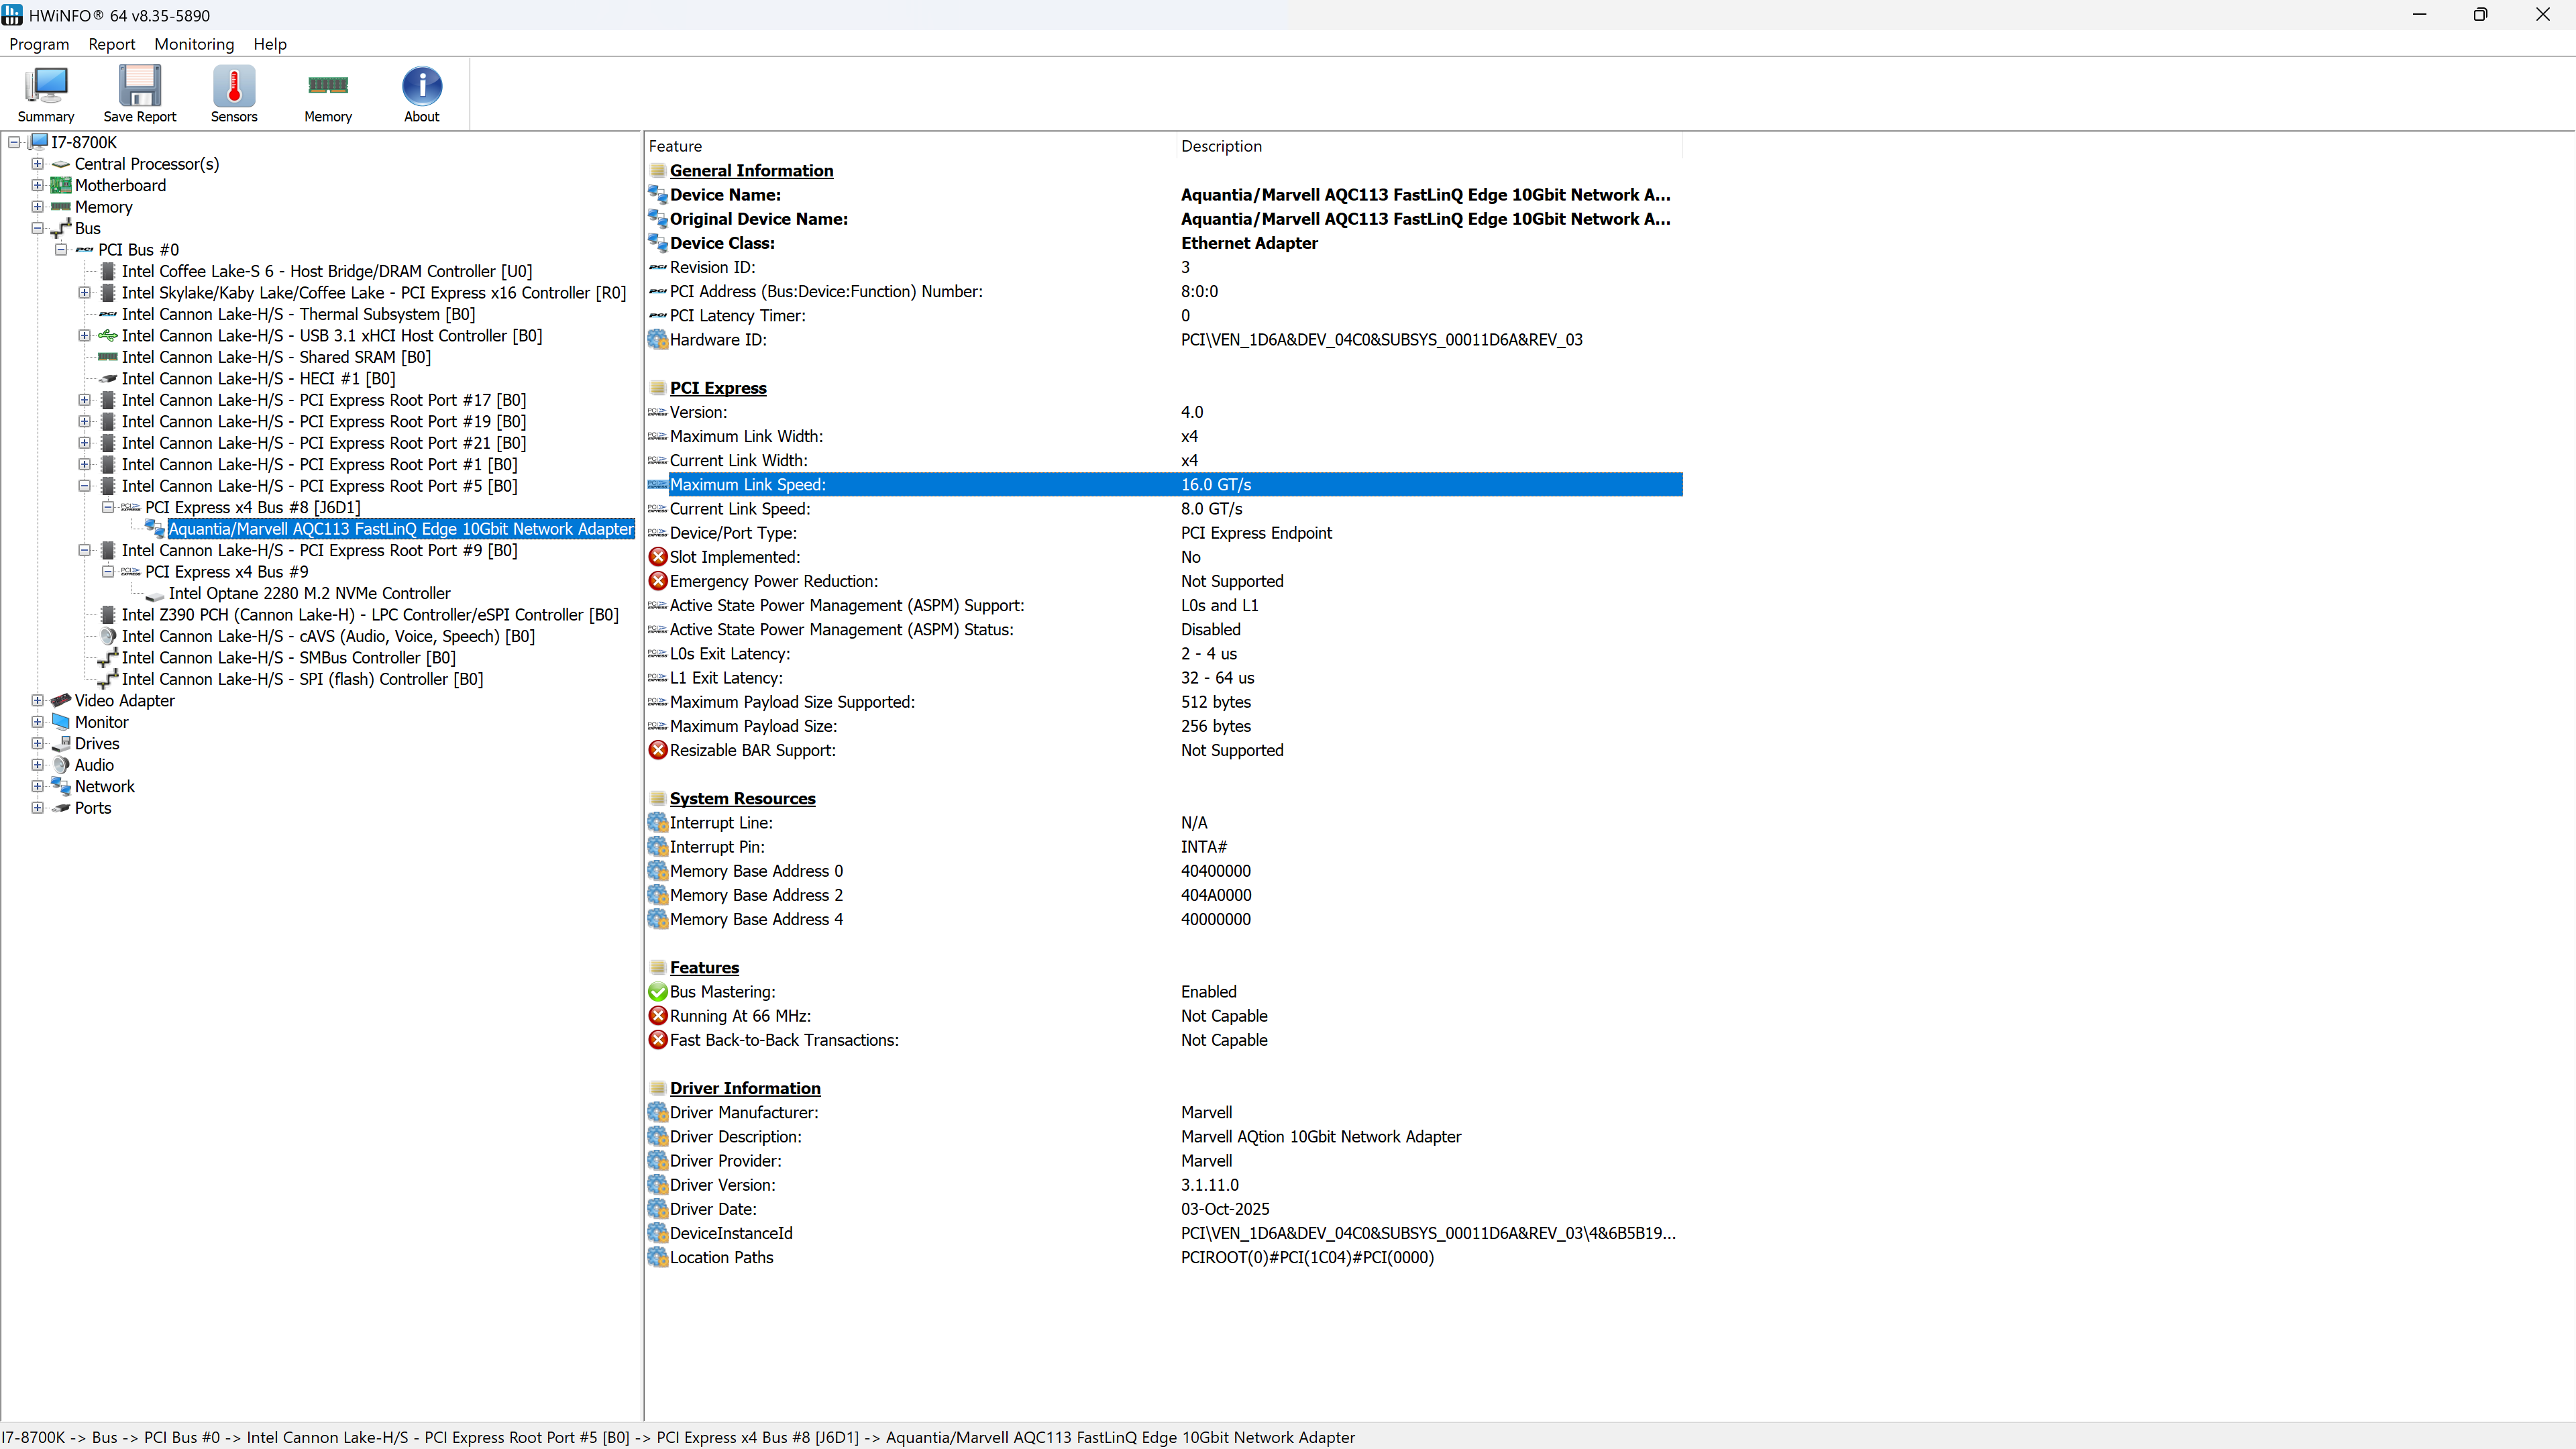Click the Memory module toolbar icon
This screenshot has width=2576, height=1449.
pyautogui.click(x=327, y=93)
